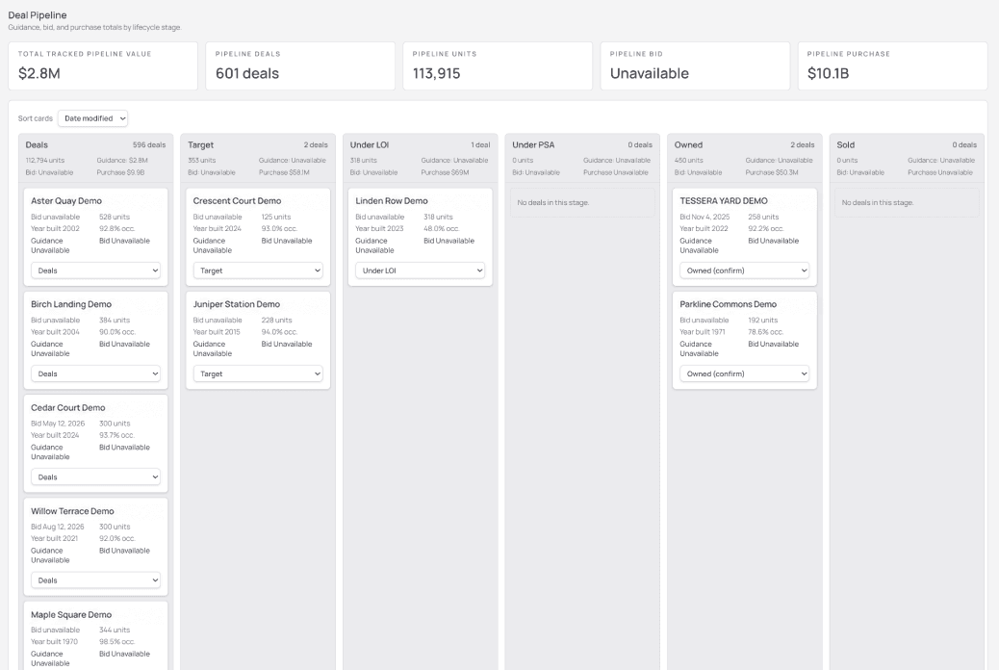Click the Total Tracked Pipeline Value $2.8M figure
The width and height of the screenshot is (999, 670).
(39, 73)
